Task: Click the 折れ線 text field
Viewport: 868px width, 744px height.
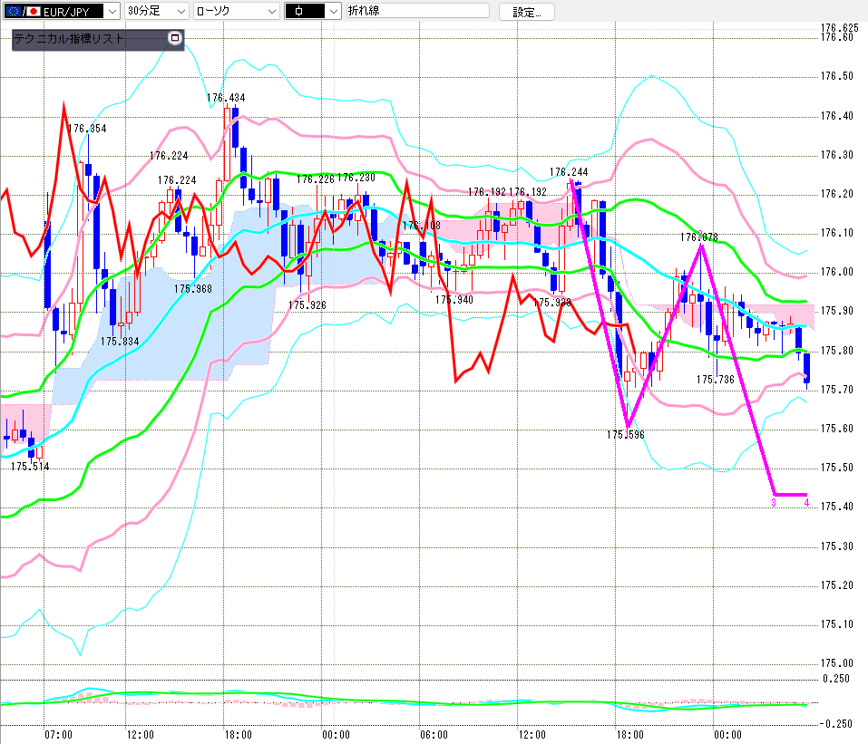Action: pyautogui.click(x=418, y=11)
